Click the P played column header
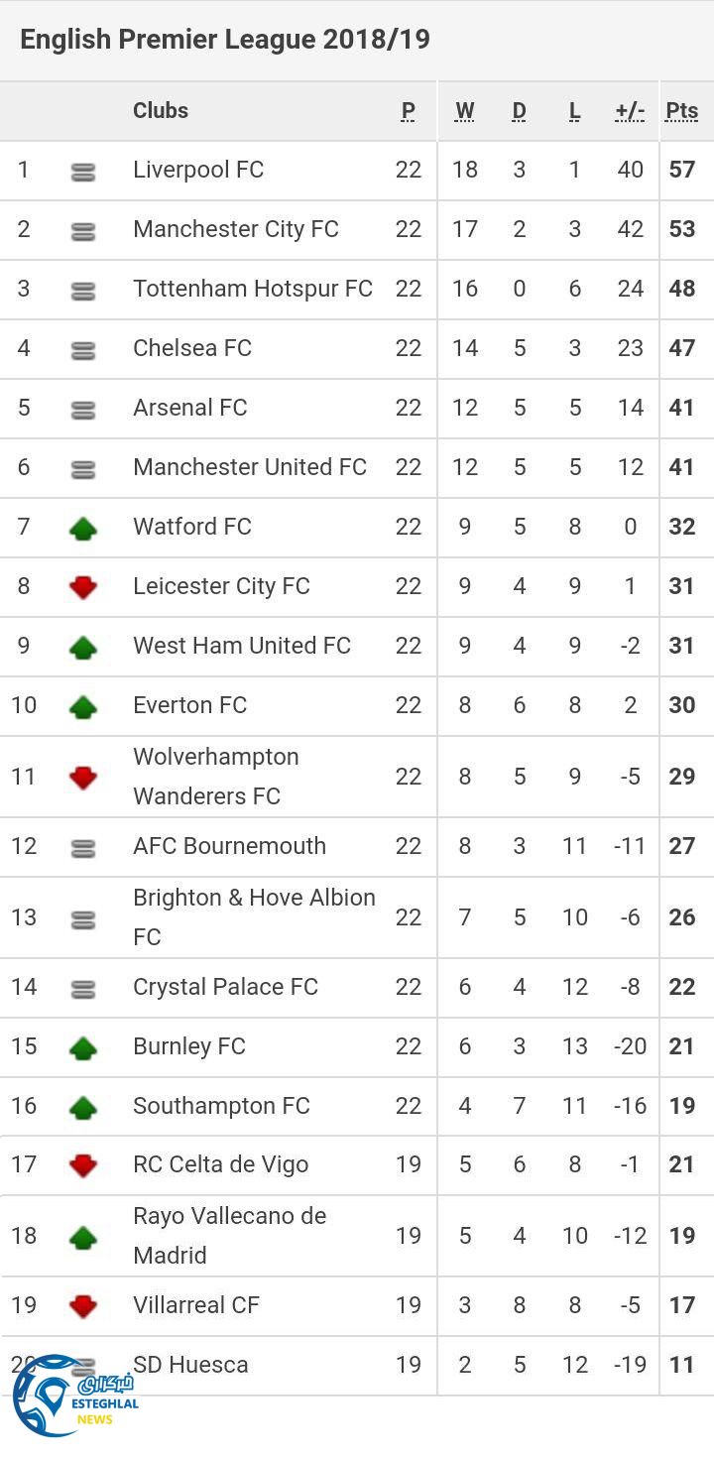Screen dimensions: 714x1459 [x=408, y=111]
